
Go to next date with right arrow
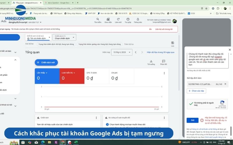click(x=142, y=52)
